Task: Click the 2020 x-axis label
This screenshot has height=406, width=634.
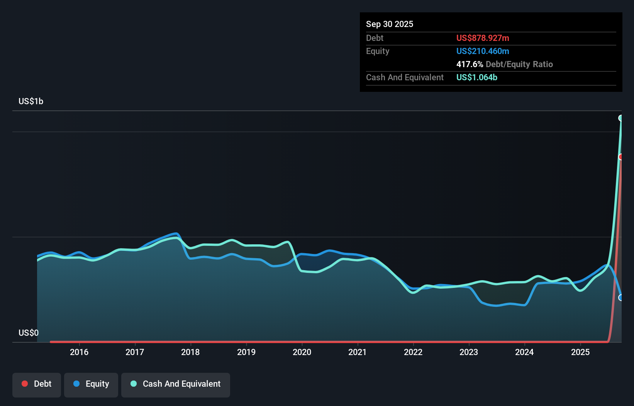Action: point(302,352)
